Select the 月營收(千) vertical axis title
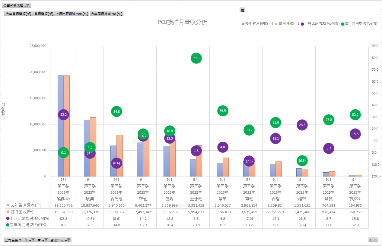 tap(3, 111)
